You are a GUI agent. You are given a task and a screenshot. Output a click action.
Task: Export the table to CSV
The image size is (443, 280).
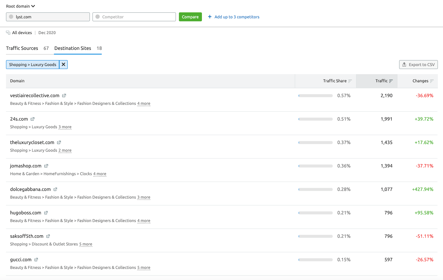pos(418,65)
